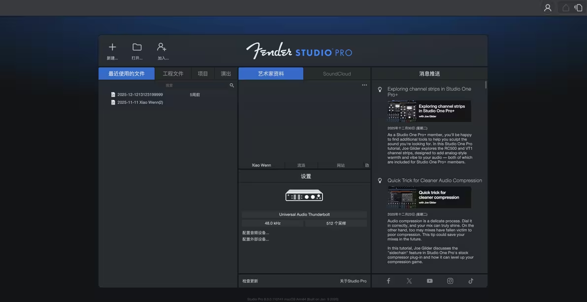Switch to the 演出 tab
Screen dimensions: 587x302
pyautogui.click(x=226, y=73)
